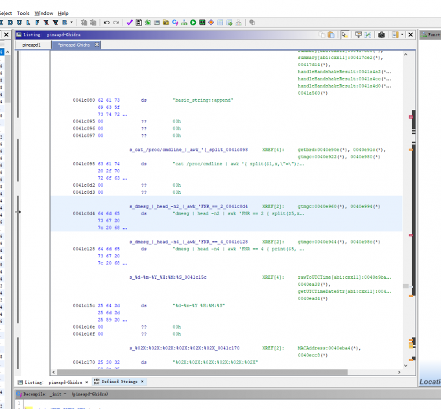Open the dropdown arrow beside the B icon

[71, 23]
